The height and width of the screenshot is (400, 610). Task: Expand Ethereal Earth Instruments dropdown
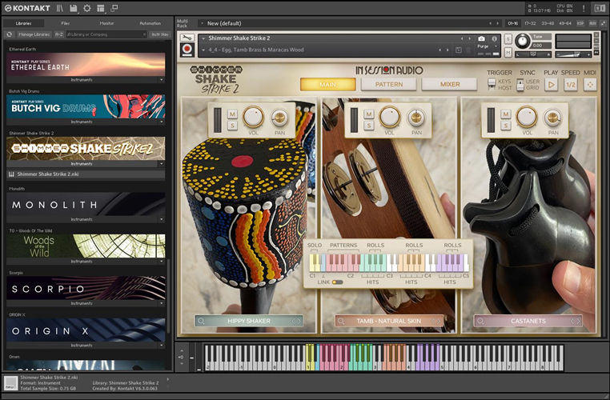pyautogui.click(x=162, y=80)
